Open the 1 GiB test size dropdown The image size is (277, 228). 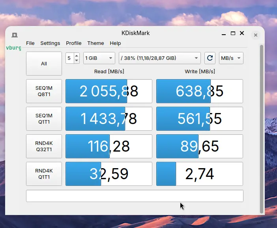pos(99,58)
